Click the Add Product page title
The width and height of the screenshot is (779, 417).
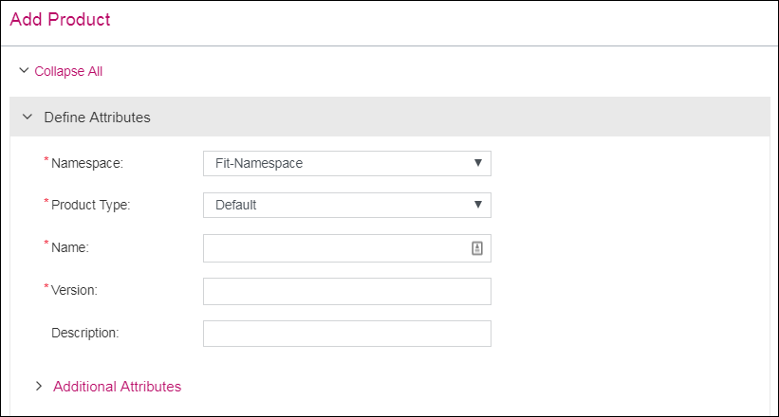[60, 19]
